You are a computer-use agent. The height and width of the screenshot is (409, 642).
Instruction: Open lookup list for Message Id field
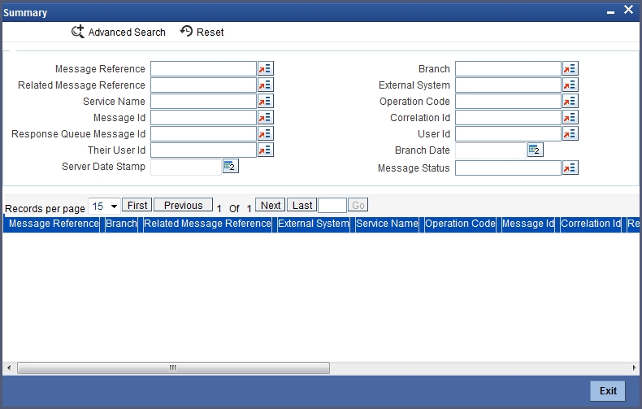[x=265, y=118]
